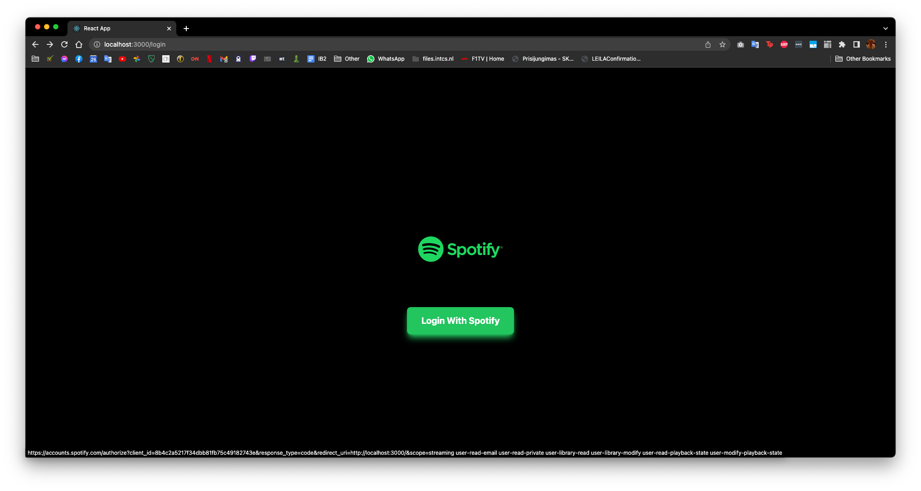921x491 pixels.
Task: Open the IB2 document bookmark
Action: tap(317, 59)
